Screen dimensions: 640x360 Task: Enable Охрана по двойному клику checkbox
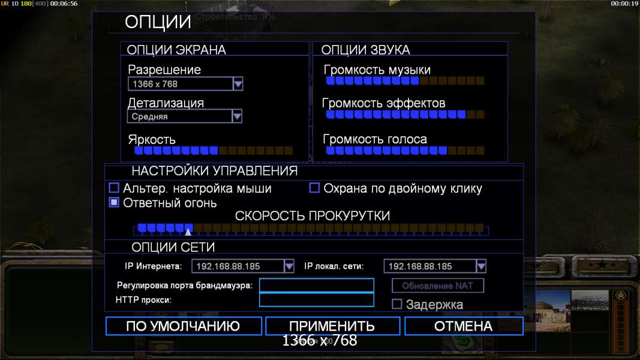314,188
